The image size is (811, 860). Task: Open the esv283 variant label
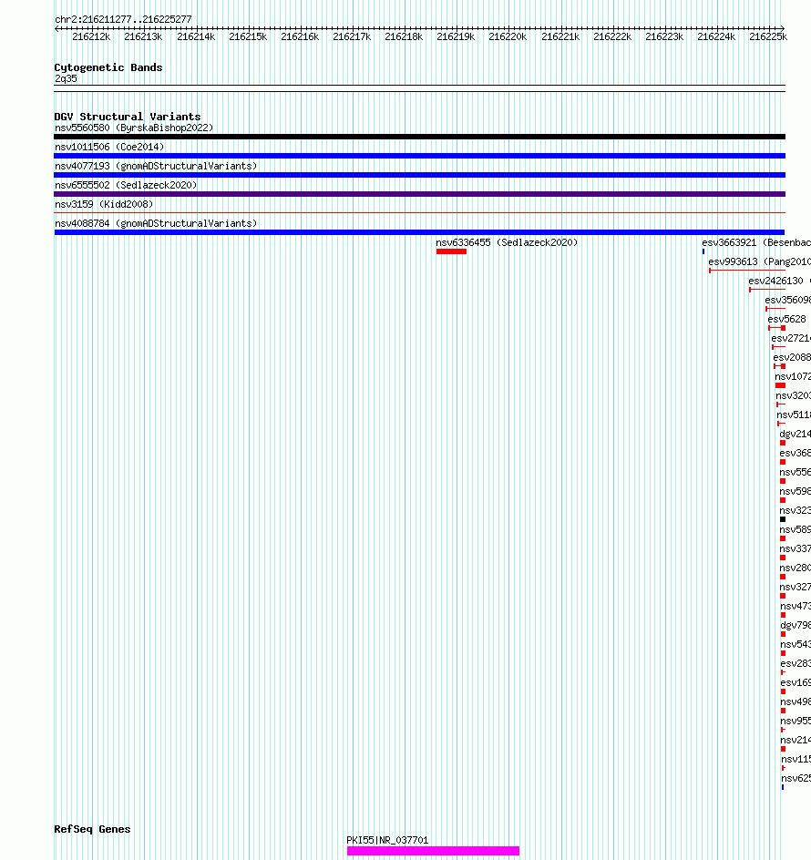click(x=796, y=663)
